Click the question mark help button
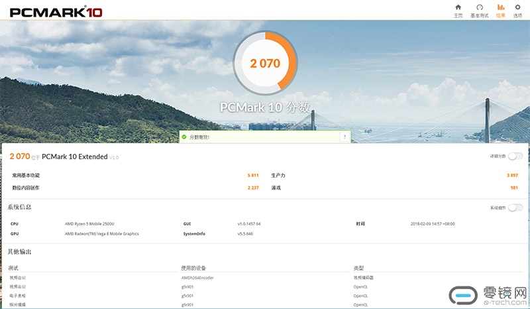530x309 pixels. tap(344, 137)
